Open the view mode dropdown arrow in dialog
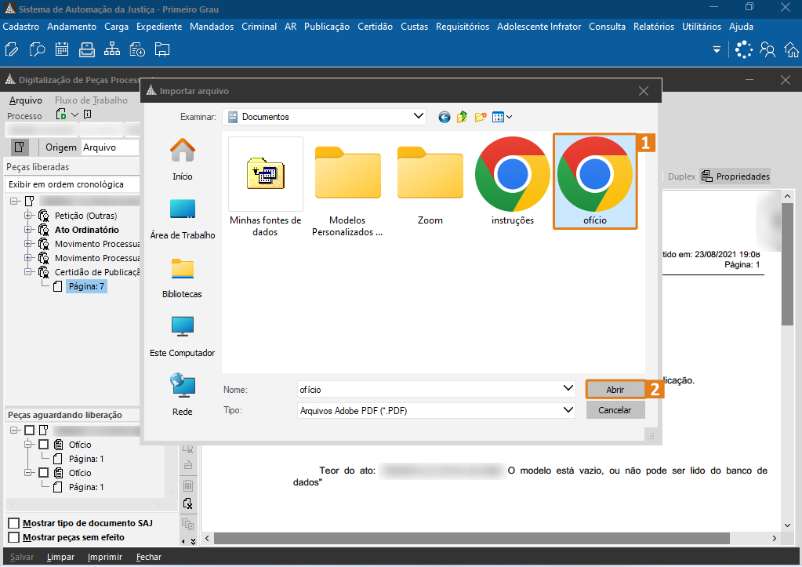 509,117
